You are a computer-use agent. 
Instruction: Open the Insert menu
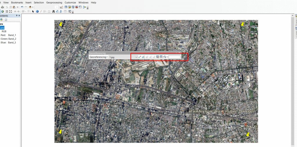28,2
